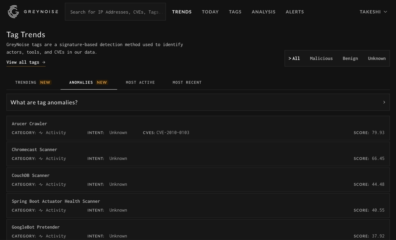This screenshot has height=240, width=396.
Task: Click the waveform icon for Spring Boot Actuator Health Scanner
Action: tap(41, 210)
